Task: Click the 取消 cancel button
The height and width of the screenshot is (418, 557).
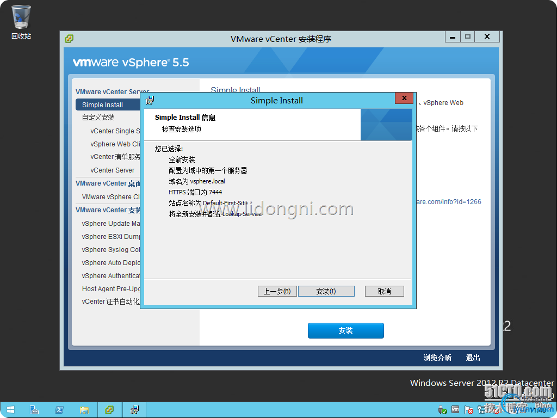Action: coord(385,291)
